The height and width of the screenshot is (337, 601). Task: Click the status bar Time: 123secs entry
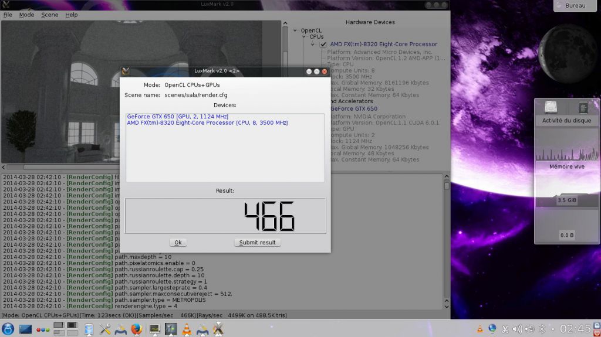(x=107, y=315)
